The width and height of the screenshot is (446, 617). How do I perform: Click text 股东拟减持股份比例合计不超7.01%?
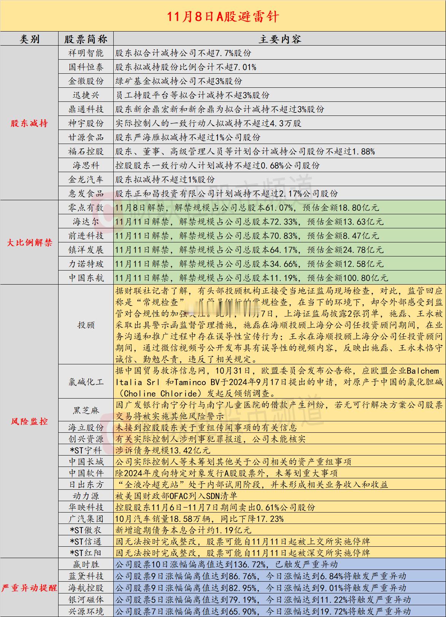[186, 67]
